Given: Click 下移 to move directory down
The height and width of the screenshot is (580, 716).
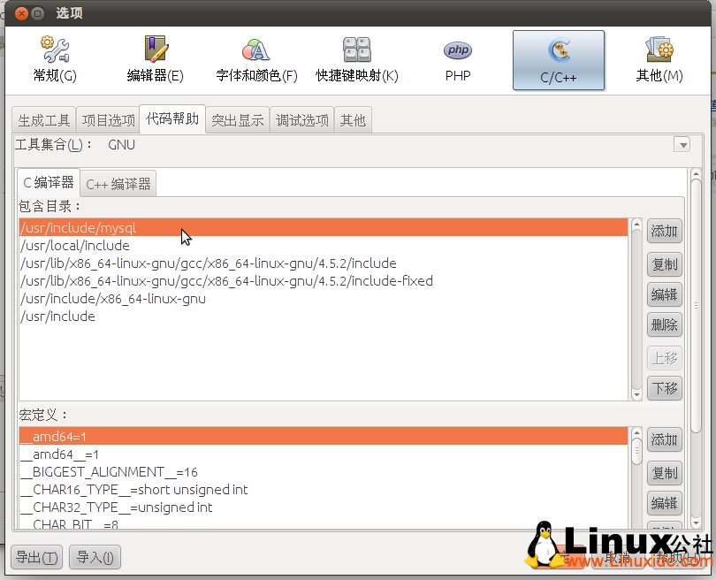Looking at the screenshot, I should pos(664,387).
